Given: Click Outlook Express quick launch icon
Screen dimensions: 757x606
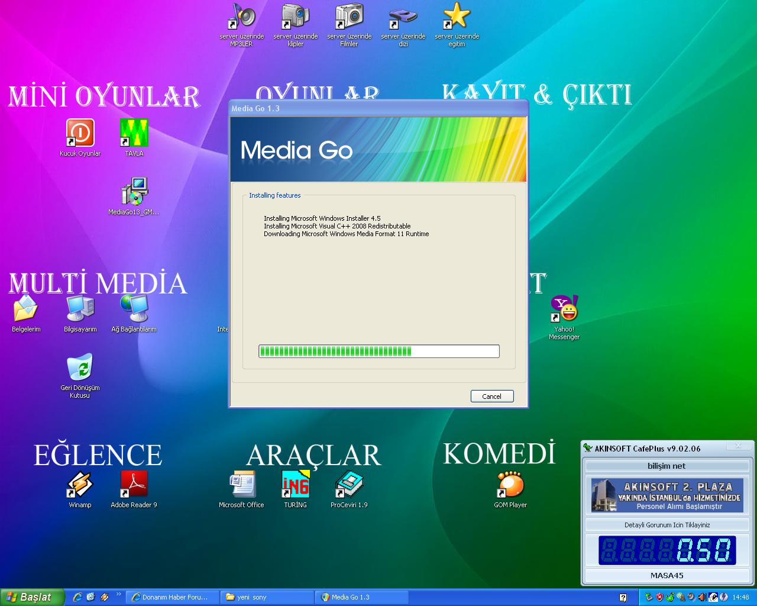Looking at the screenshot, I should coord(90,597).
